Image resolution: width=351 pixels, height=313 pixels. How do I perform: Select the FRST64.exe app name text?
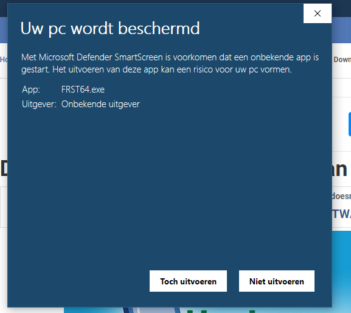[x=83, y=90]
